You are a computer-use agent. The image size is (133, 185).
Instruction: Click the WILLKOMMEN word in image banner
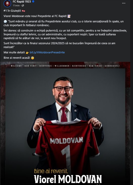coord(62,66)
